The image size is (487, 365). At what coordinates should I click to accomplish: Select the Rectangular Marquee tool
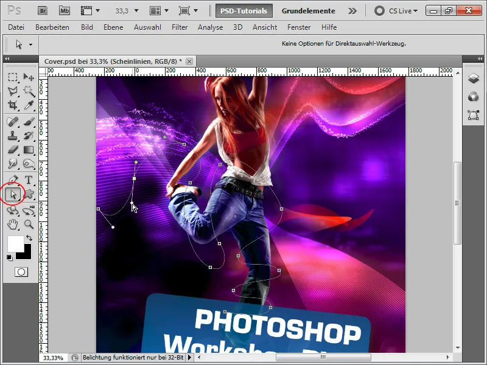pyautogui.click(x=13, y=77)
